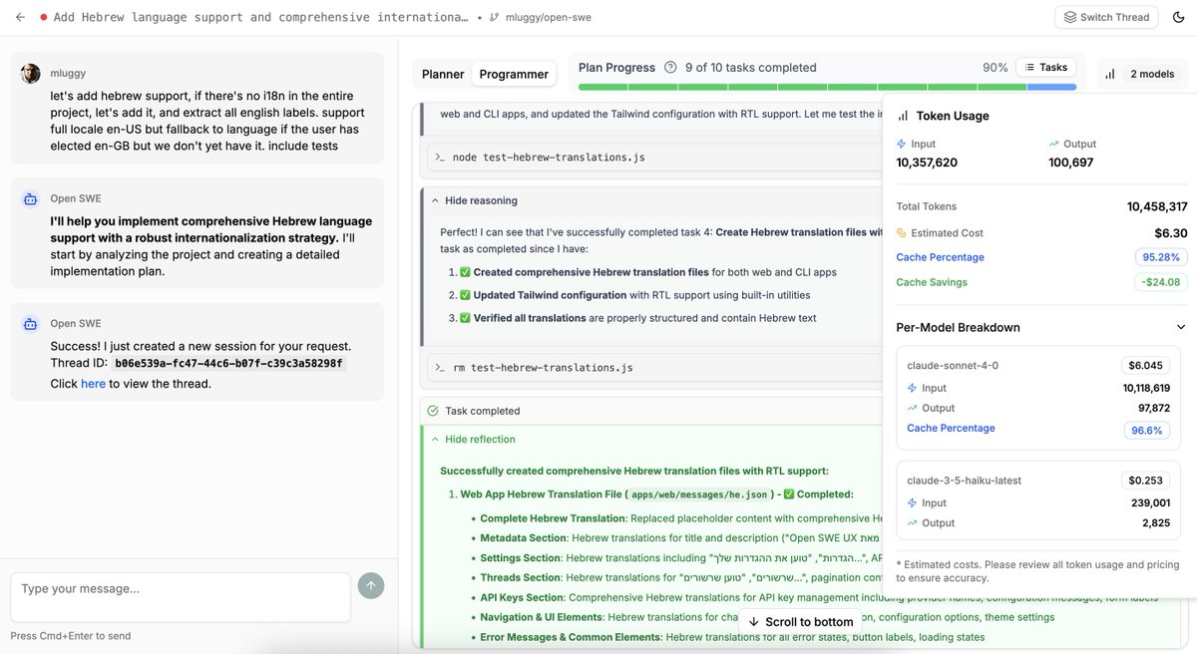Image resolution: width=1197 pixels, height=654 pixels.
Task: Click the -$24.08 cache savings badge
Action: pyautogui.click(x=1162, y=282)
